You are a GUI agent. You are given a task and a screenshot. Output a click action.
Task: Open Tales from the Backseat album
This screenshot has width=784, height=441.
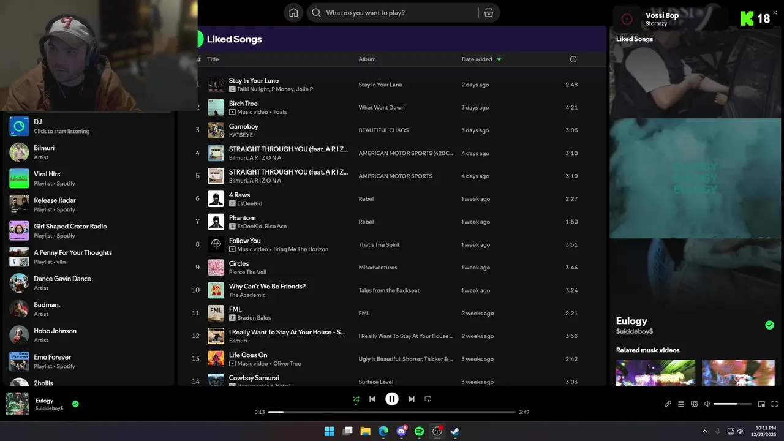pyautogui.click(x=389, y=290)
